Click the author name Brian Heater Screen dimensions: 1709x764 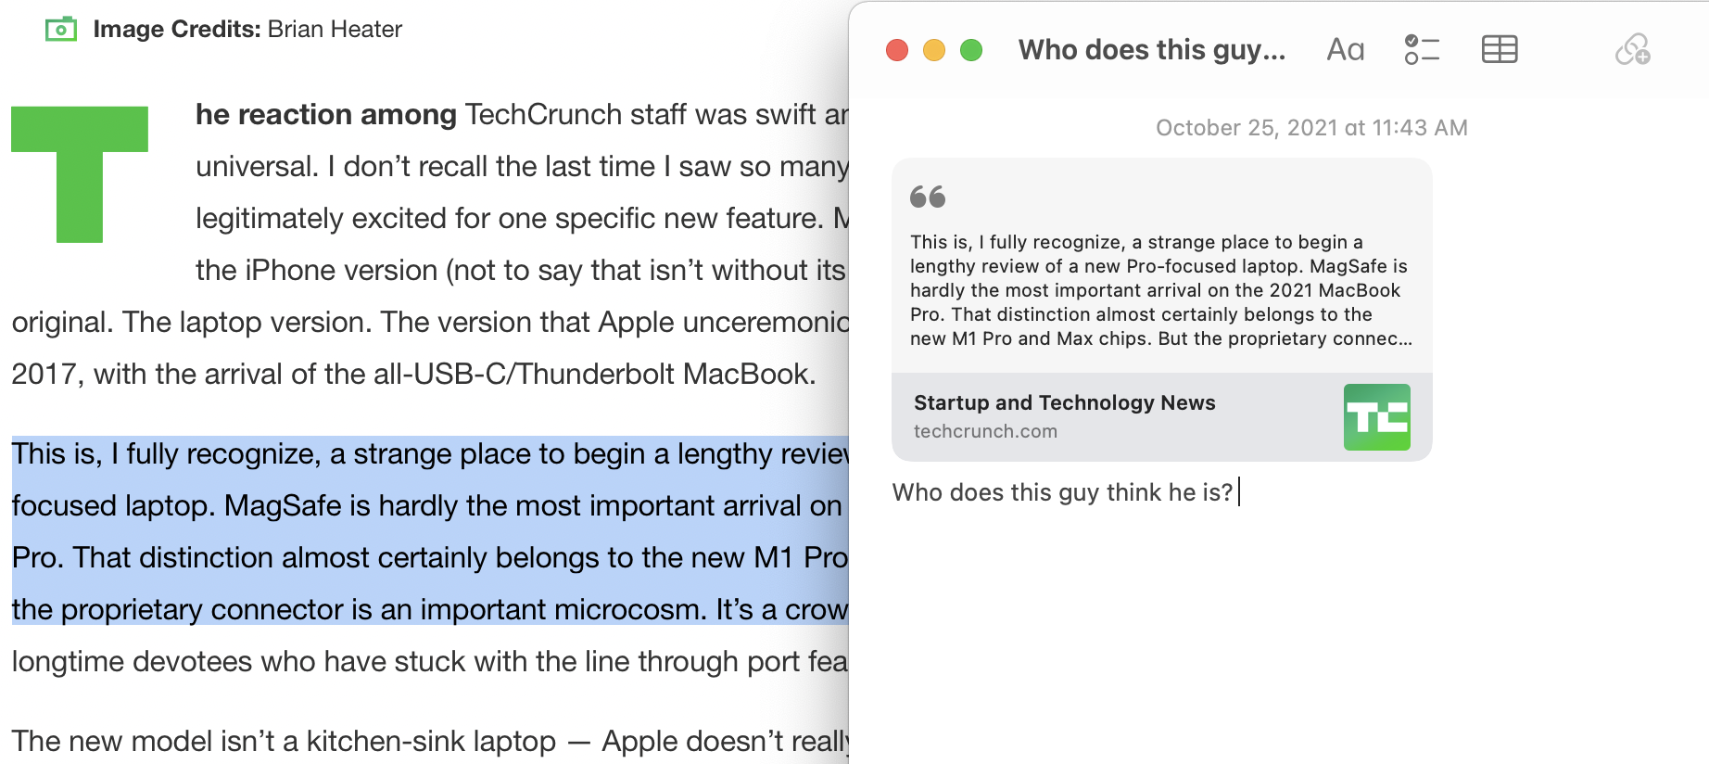point(335,30)
